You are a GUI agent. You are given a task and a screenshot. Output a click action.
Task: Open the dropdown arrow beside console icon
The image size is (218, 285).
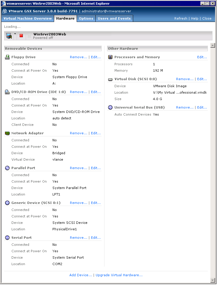tap(15, 34)
